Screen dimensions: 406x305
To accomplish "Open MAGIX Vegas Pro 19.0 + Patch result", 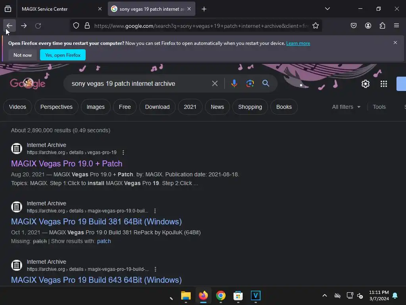I will point(67,164).
